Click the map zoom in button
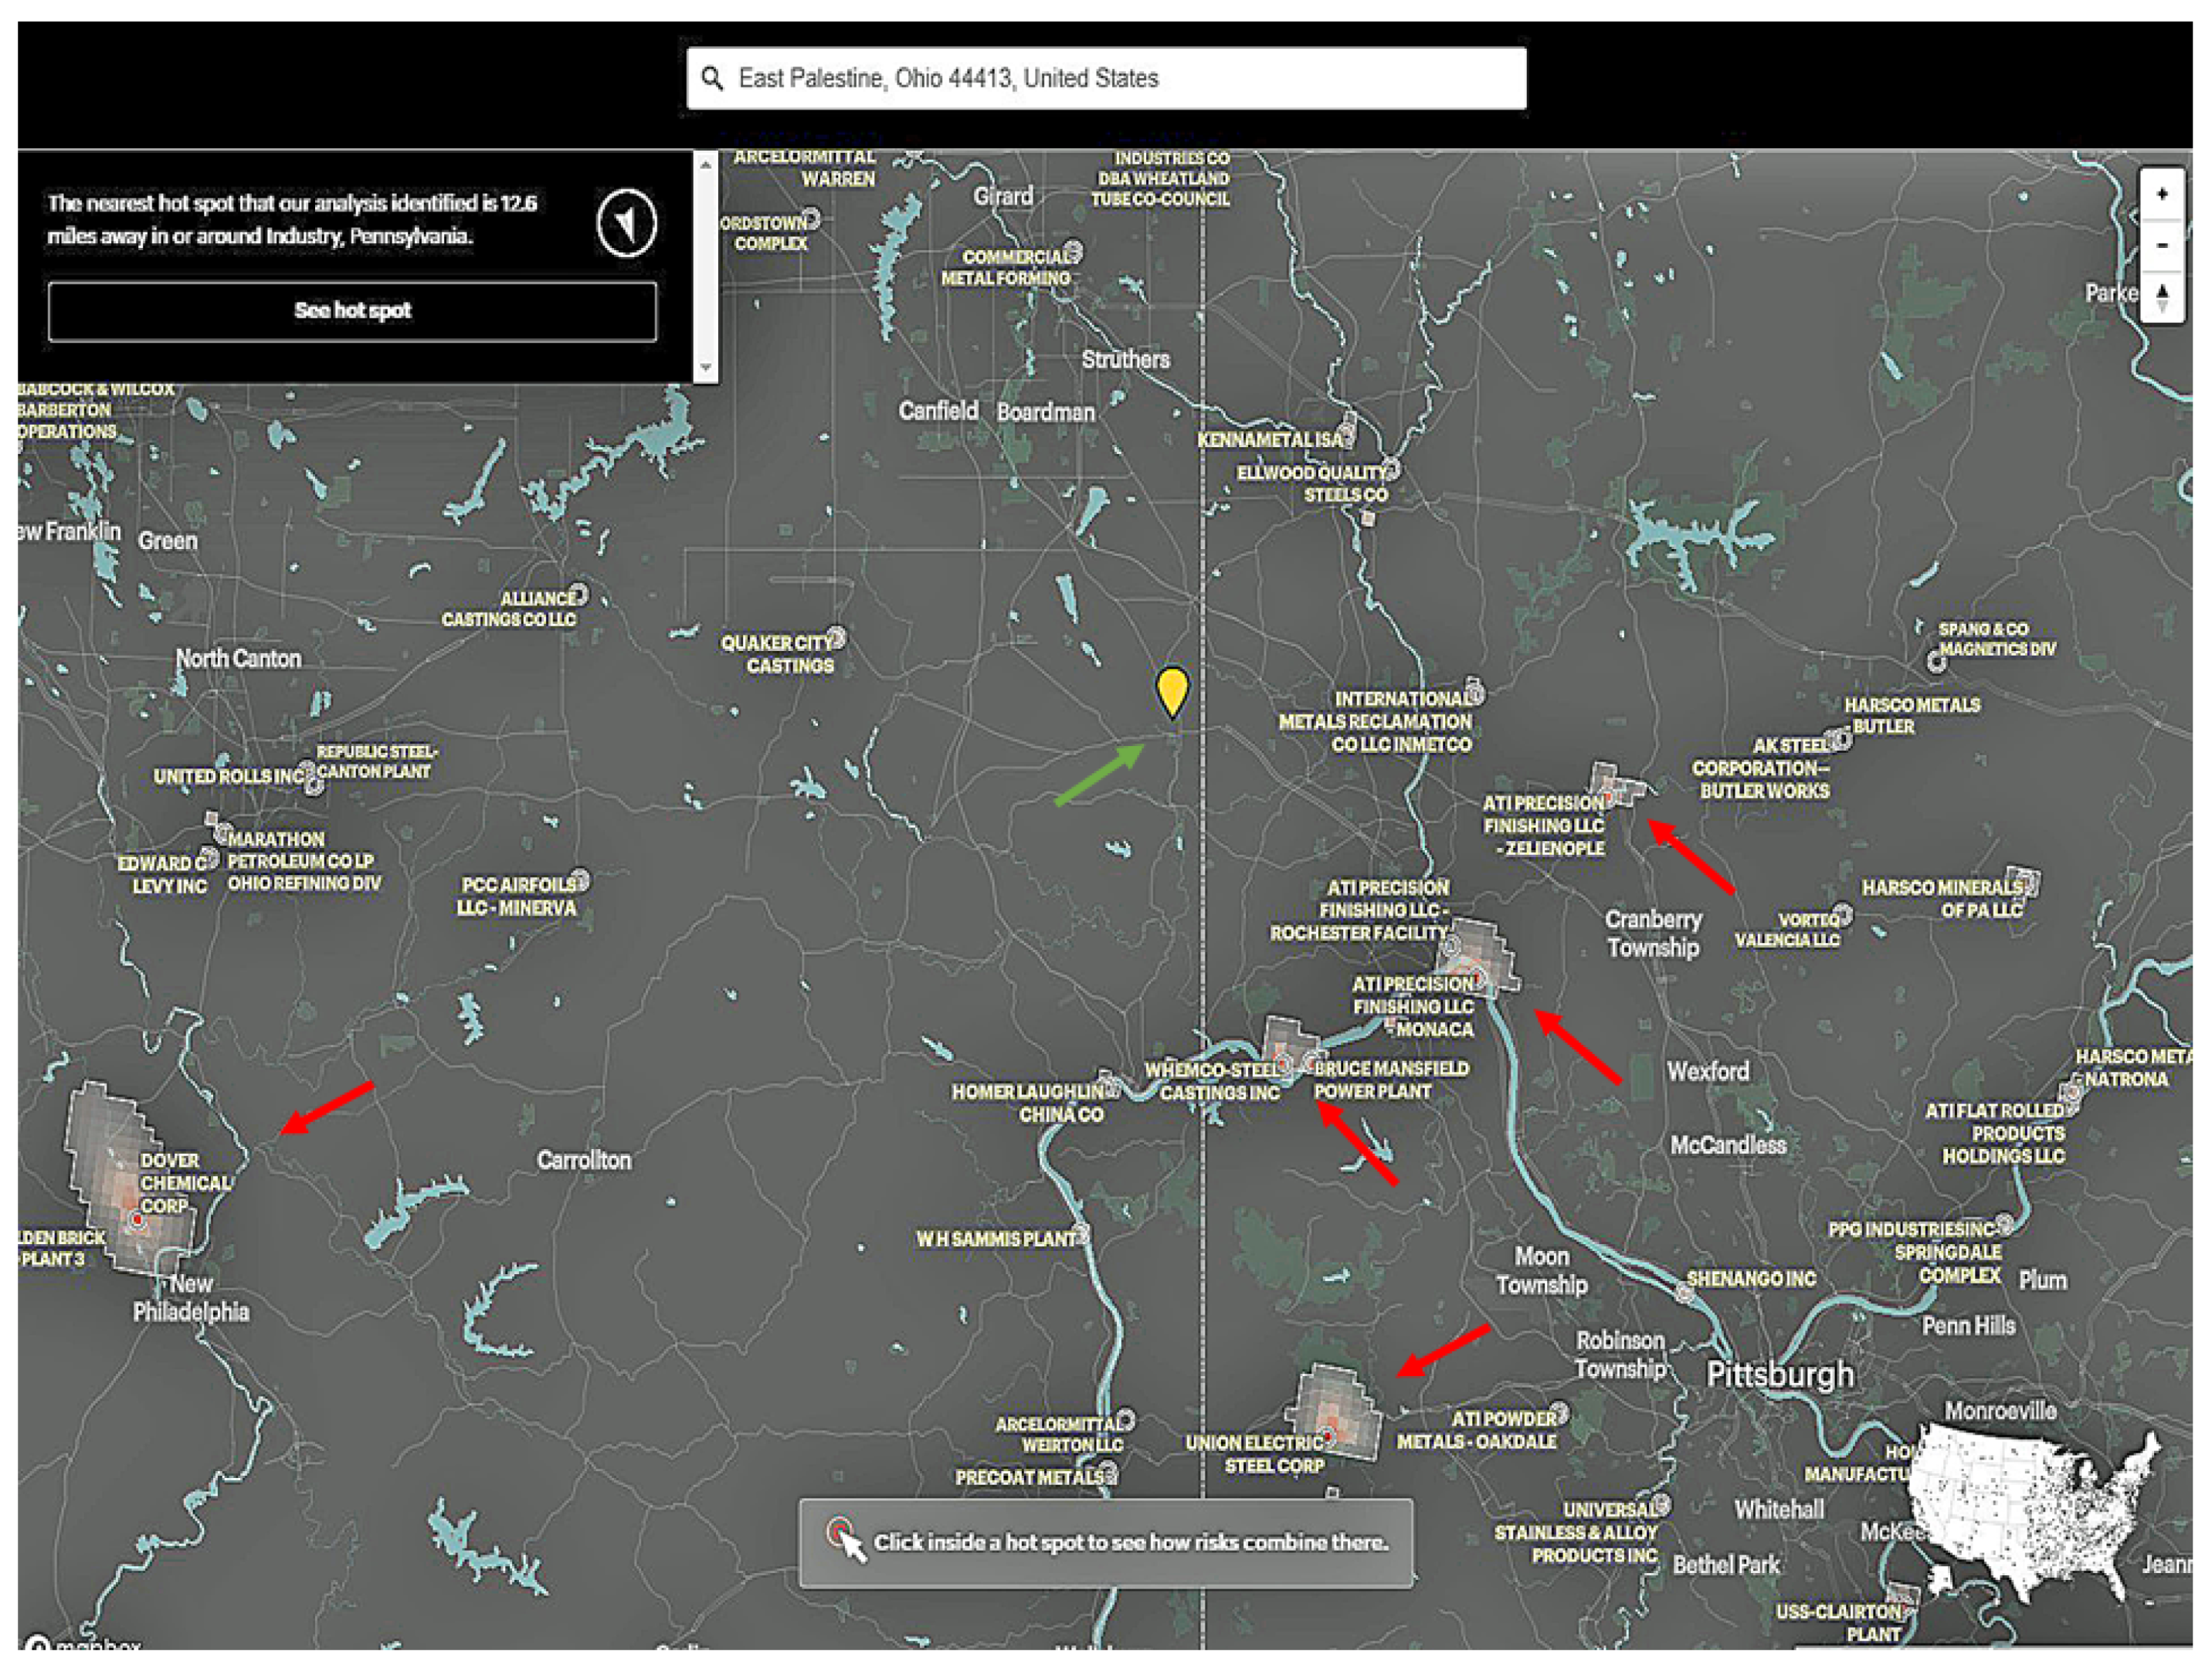 pyautogui.click(x=2162, y=194)
